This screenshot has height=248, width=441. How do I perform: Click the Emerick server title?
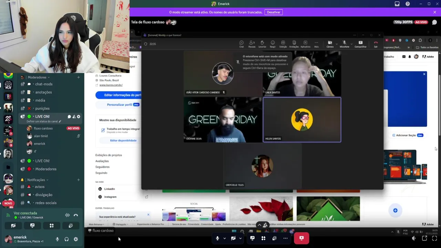[x=220, y=4]
